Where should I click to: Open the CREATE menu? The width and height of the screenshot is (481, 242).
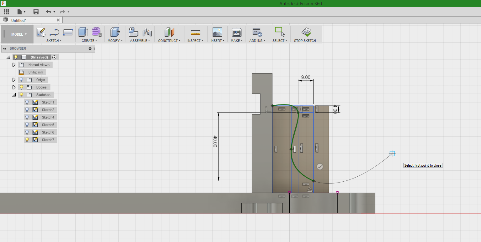(89, 41)
